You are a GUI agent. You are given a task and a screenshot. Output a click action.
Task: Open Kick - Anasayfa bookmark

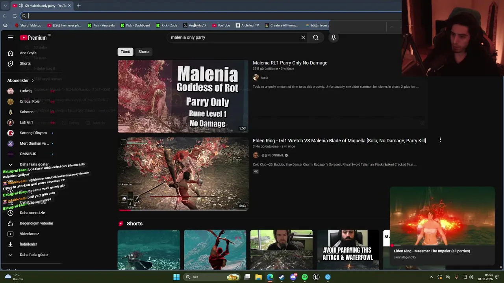pyautogui.click(x=101, y=25)
